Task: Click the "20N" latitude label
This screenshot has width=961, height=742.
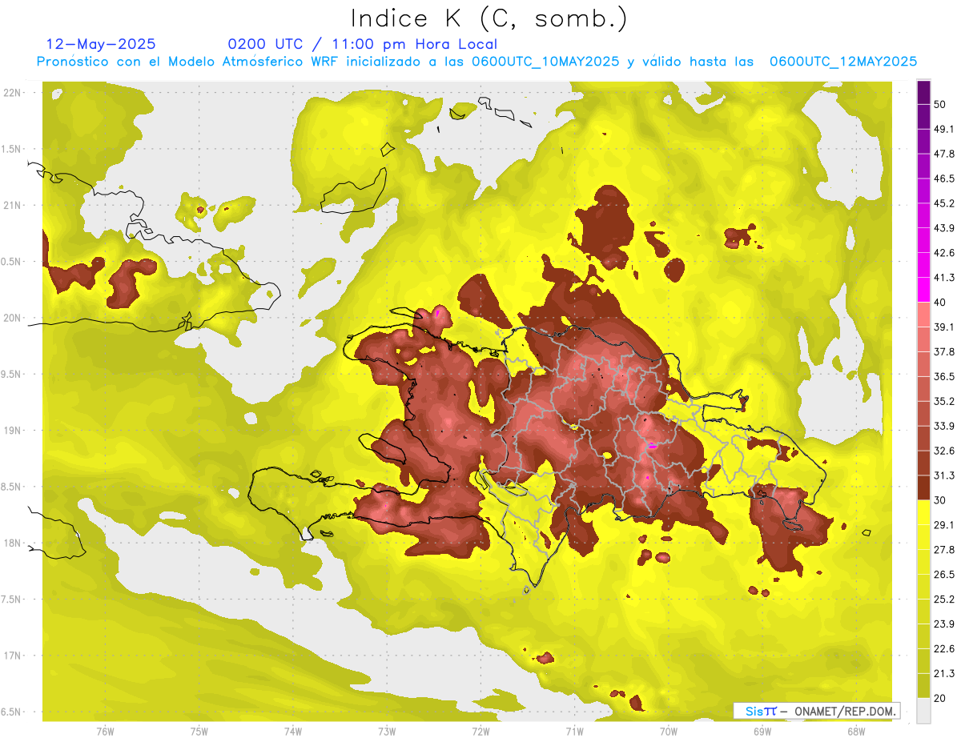Action: pos(12,318)
